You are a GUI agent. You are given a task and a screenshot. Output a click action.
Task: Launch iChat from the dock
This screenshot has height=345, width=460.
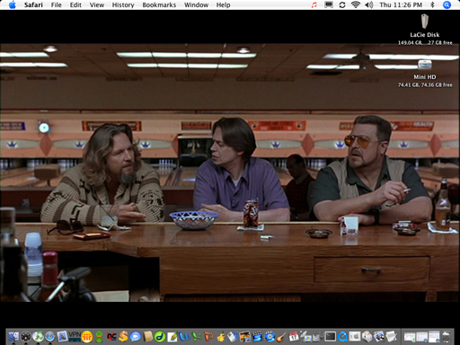tap(136, 337)
